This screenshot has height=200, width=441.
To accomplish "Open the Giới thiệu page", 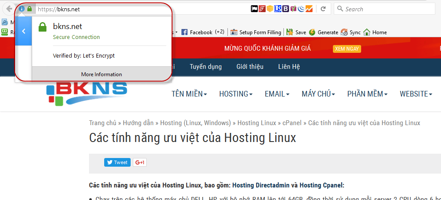I will (250, 67).
